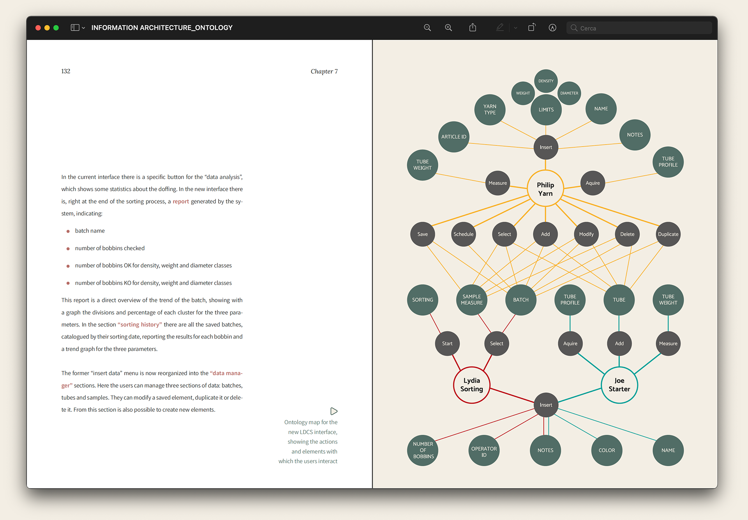Click the "batch name" bullet item
This screenshot has width=748, height=520.
[x=90, y=231]
